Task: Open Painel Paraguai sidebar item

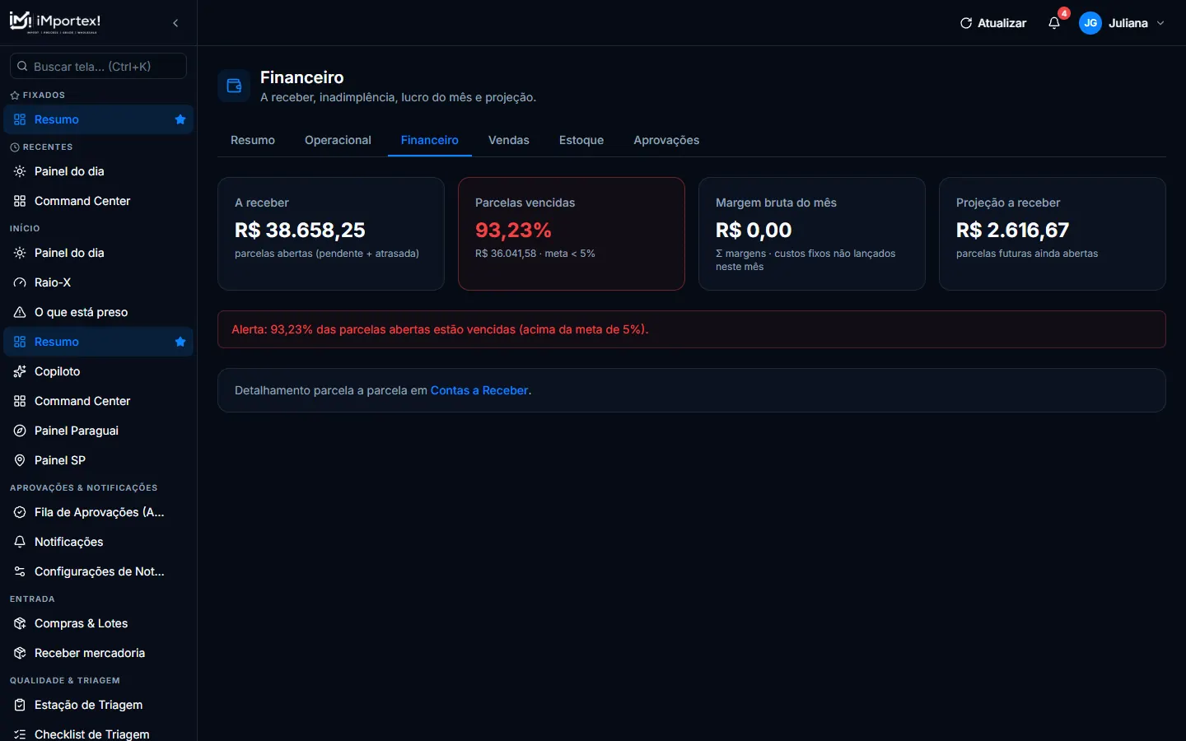Action: coord(98,431)
